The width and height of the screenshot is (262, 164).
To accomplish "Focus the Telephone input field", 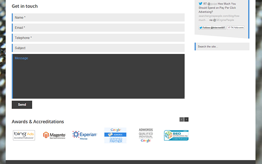I will [98, 38].
